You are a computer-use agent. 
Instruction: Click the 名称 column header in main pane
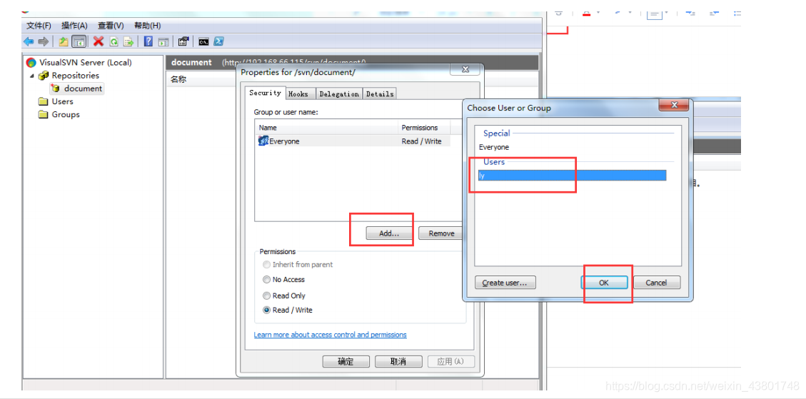pyautogui.click(x=178, y=80)
